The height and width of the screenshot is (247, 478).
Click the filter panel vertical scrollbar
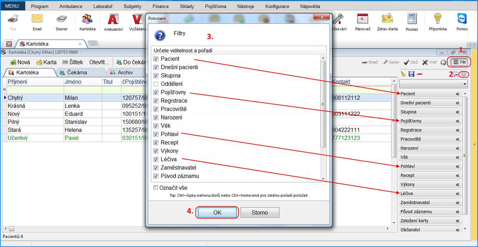point(464,160)
